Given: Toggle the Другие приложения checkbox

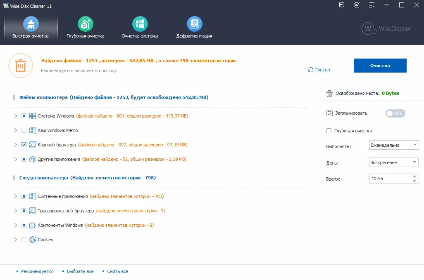Looking at the screenshot, I should point(24,159).
